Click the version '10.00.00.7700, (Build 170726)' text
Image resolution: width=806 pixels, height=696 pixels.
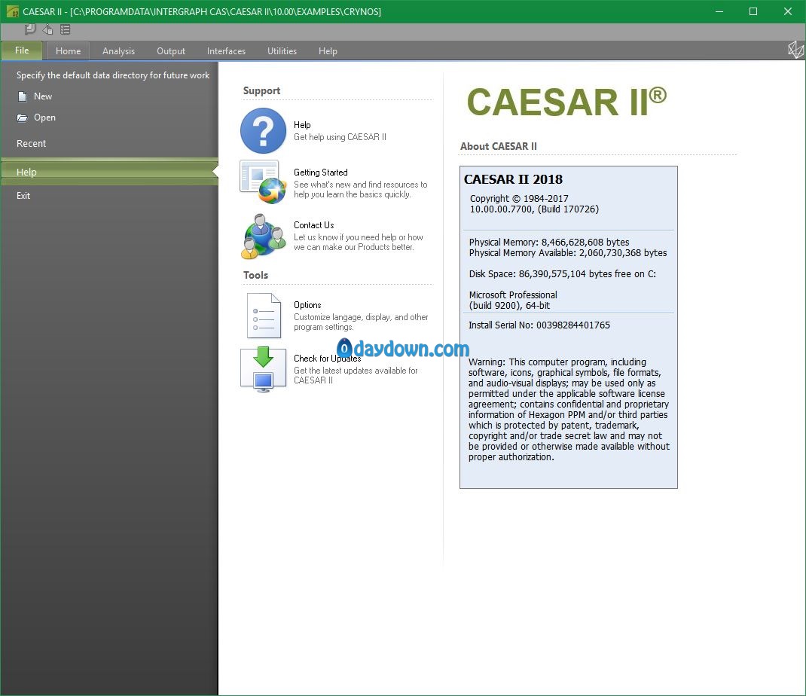(534, 209)
